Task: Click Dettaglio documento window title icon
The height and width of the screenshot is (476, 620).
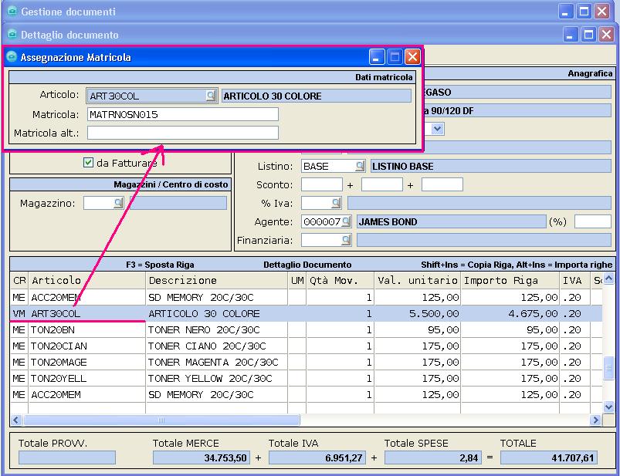Action: tap(12, 35)
